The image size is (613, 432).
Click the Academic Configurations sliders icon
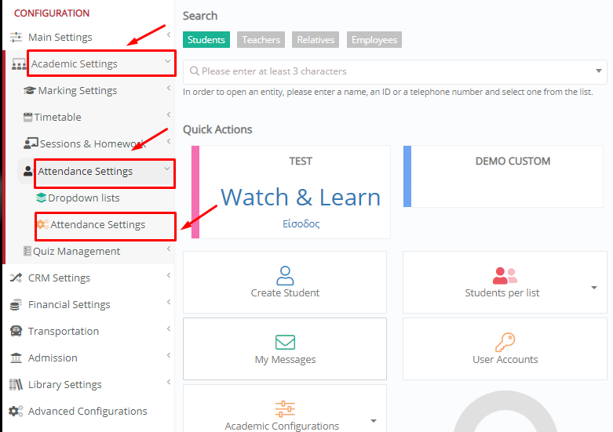click(x=285, y=409)
